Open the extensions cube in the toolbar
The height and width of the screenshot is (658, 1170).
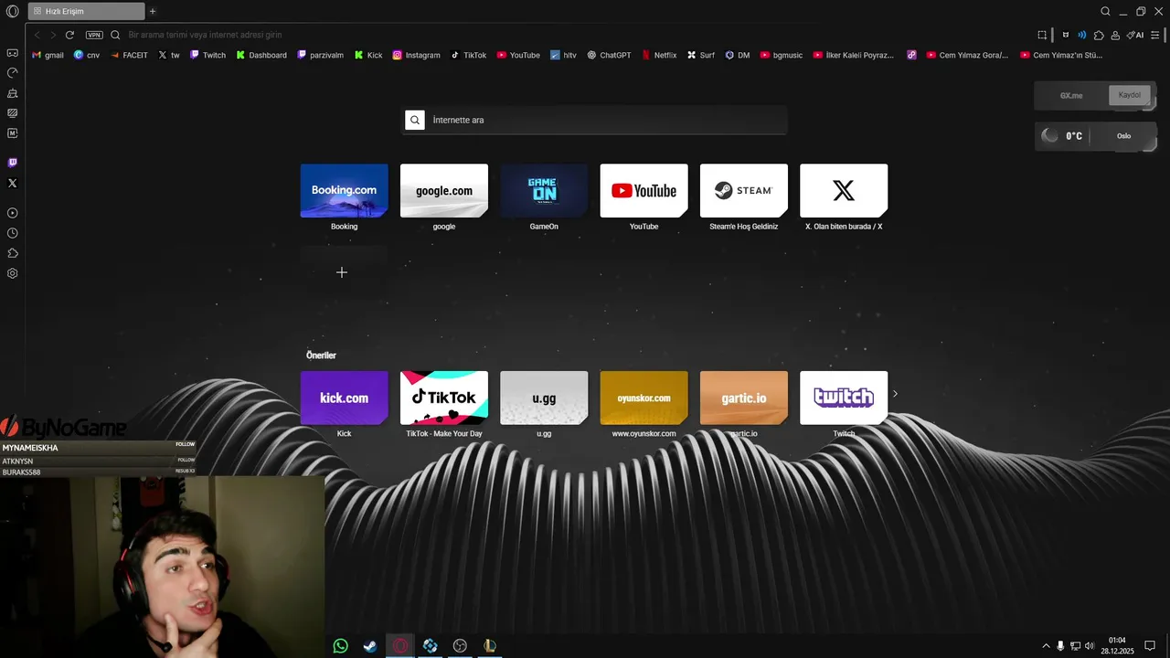(1100, 35)
